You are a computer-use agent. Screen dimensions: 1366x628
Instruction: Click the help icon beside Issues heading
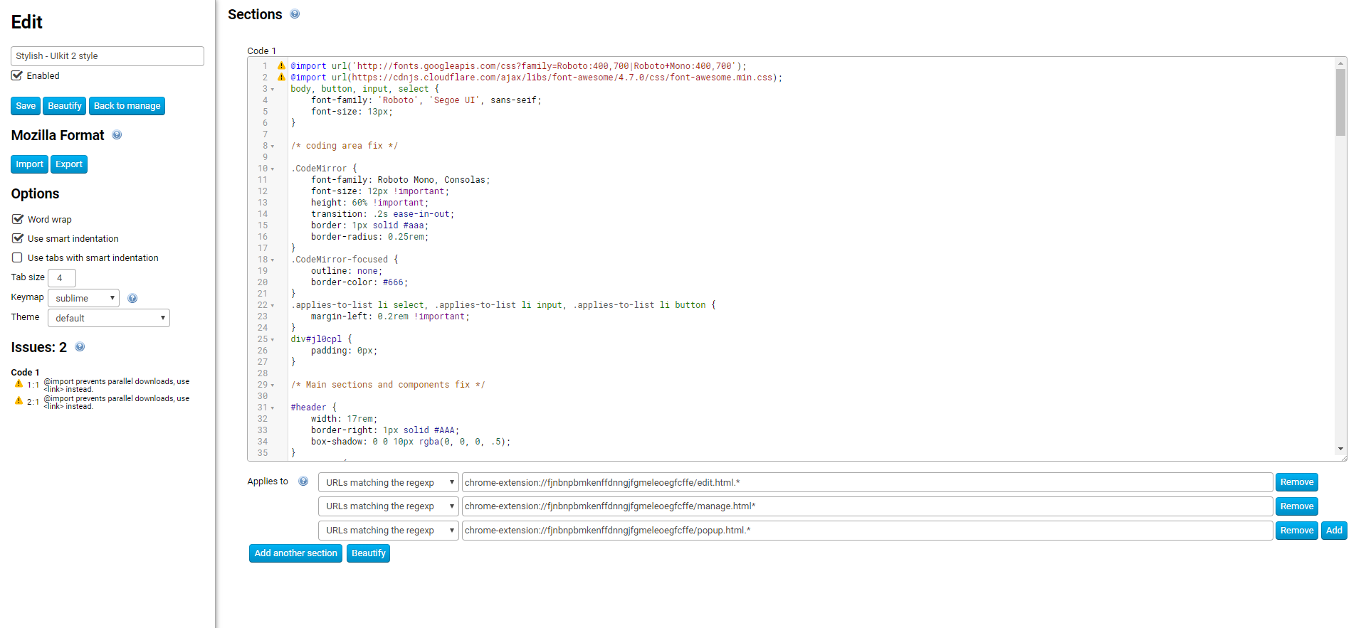point(80,347)
